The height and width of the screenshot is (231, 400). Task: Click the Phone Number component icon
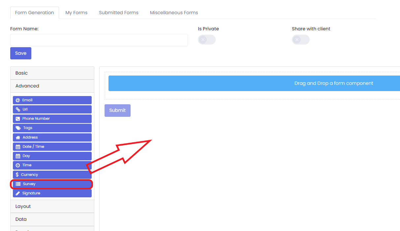[18, 119]
